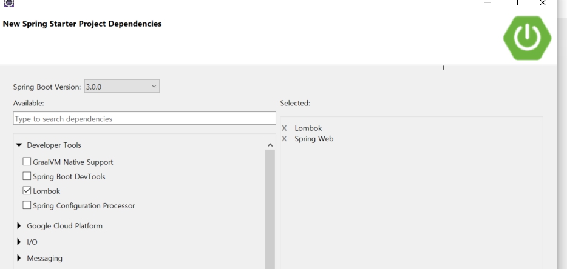
Task: Expand the I/O category
Action: 19,242
